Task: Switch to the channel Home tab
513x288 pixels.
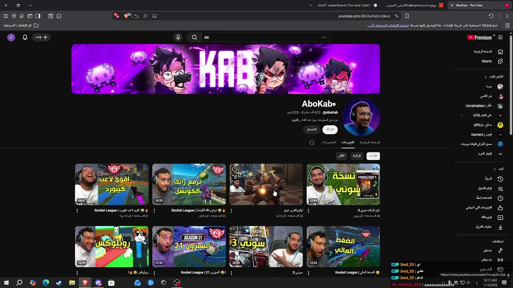Action: click(370, 142)
